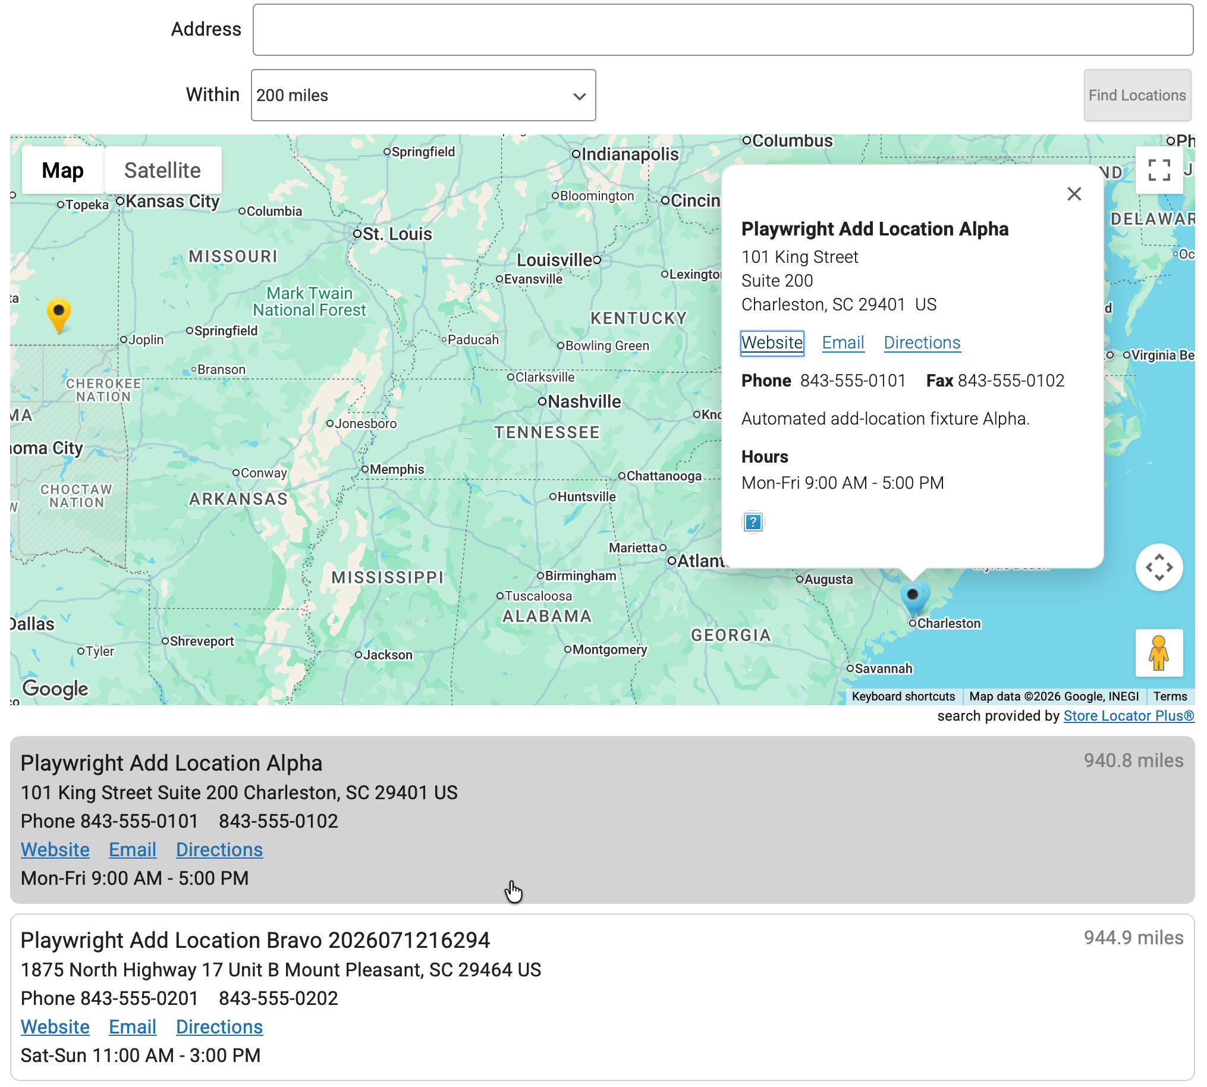Close the Alpha location info window
The image size is (1207, 1087).
coord(1074,193)
